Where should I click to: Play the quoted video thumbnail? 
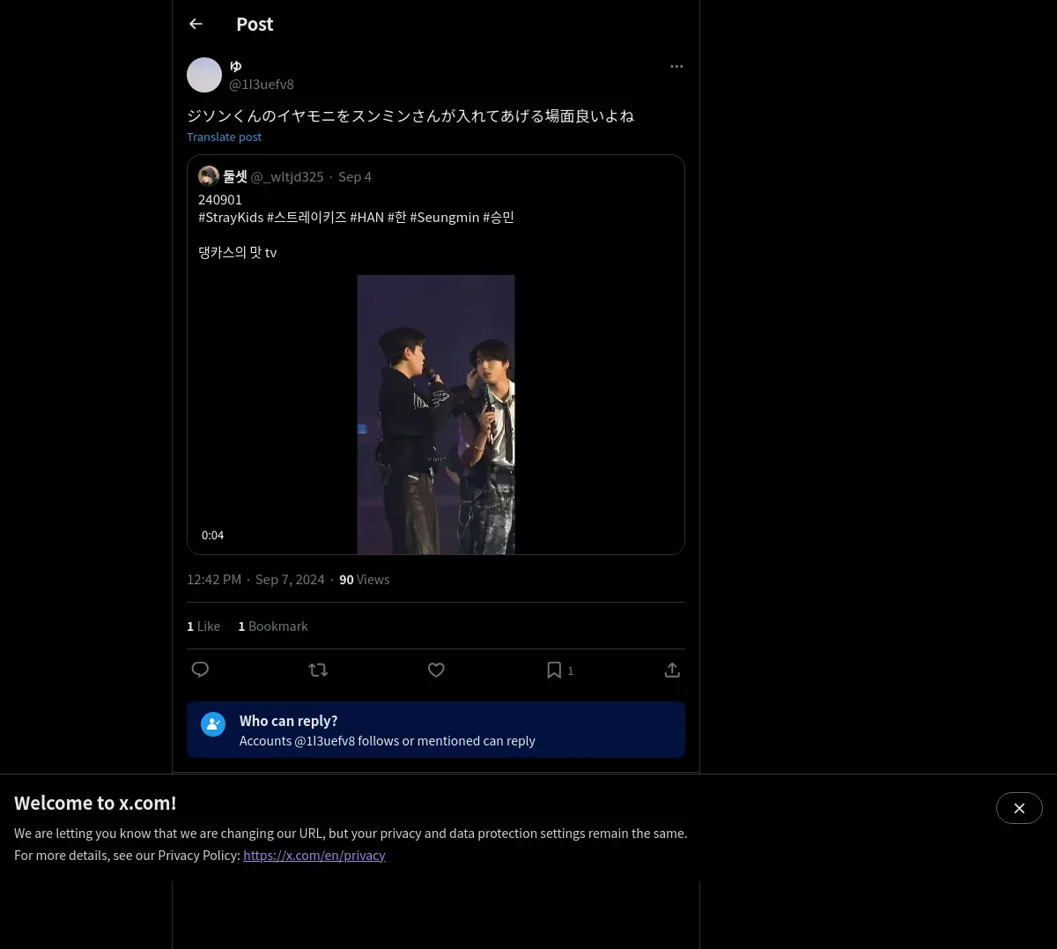(x=436, y=414)
